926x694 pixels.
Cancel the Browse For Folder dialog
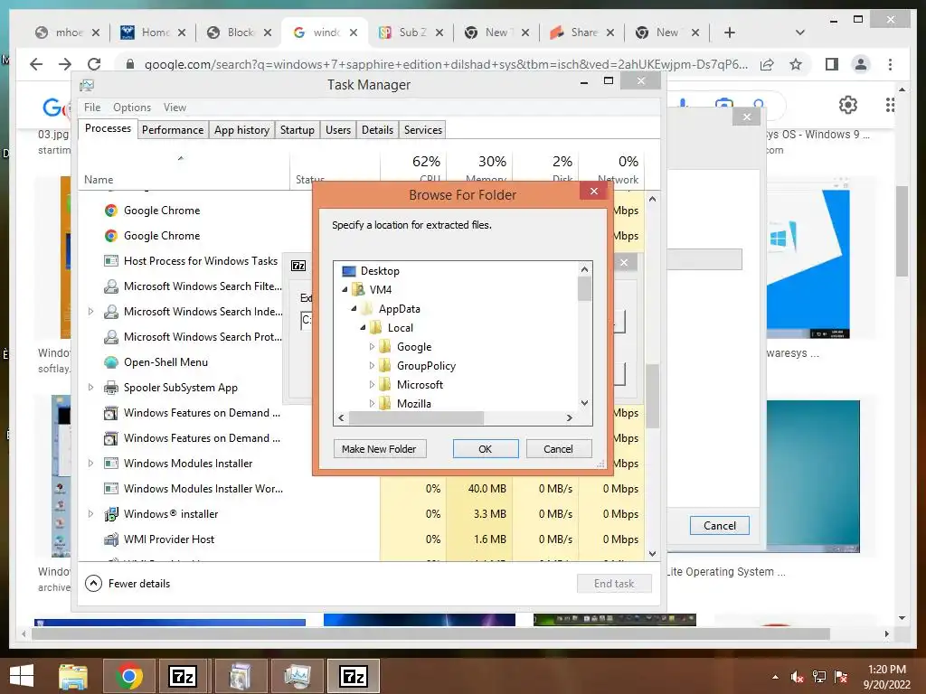[x=558, y=449]
